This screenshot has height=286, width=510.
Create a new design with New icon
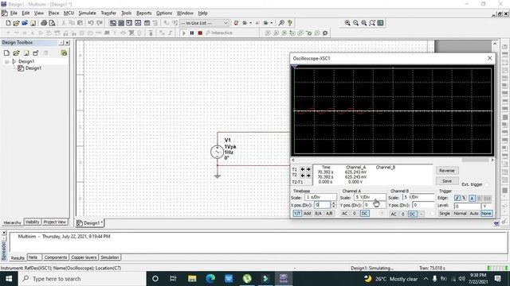click(9, 23)
